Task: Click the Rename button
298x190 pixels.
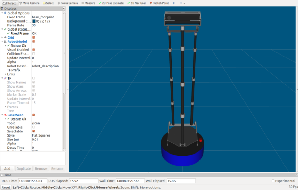Action: [57, 169]
